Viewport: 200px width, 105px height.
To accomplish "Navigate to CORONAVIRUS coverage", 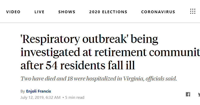I will (x=158, y=12).
